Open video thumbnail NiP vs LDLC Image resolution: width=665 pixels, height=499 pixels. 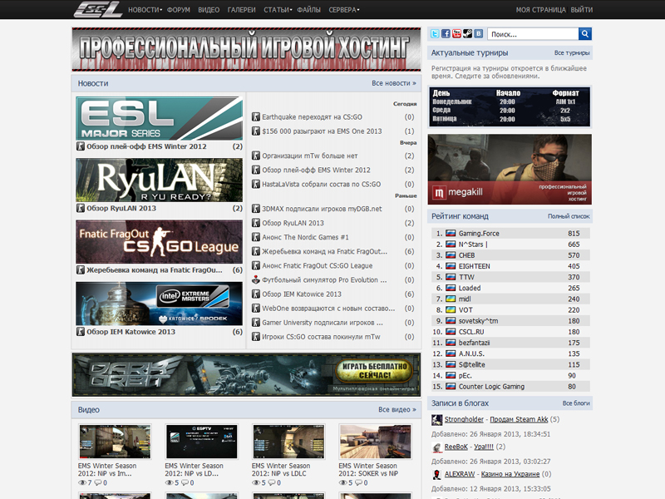[x=288, y=442]
